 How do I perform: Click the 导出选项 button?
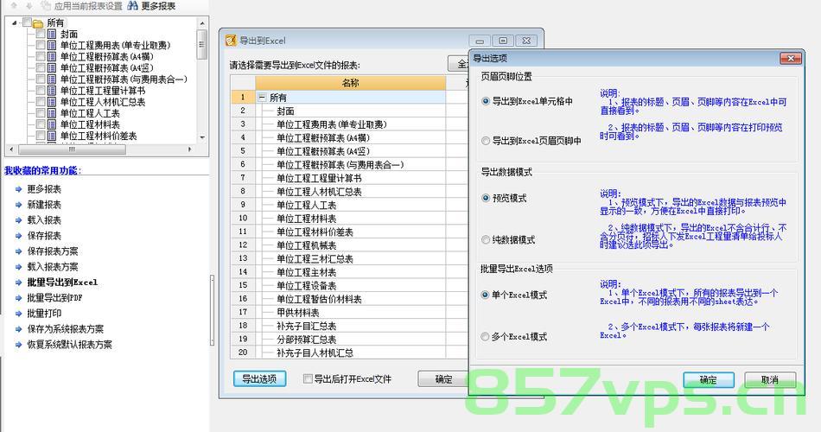tap(260, 378)
